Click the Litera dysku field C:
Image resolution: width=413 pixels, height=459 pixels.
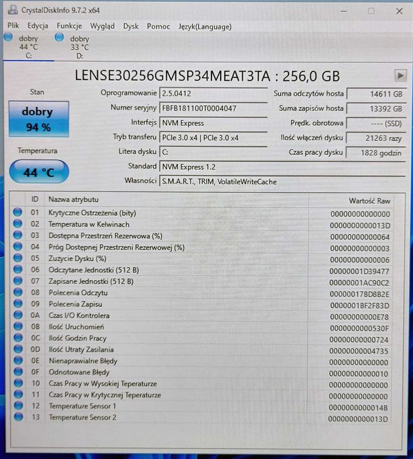[x=213, y=152]
